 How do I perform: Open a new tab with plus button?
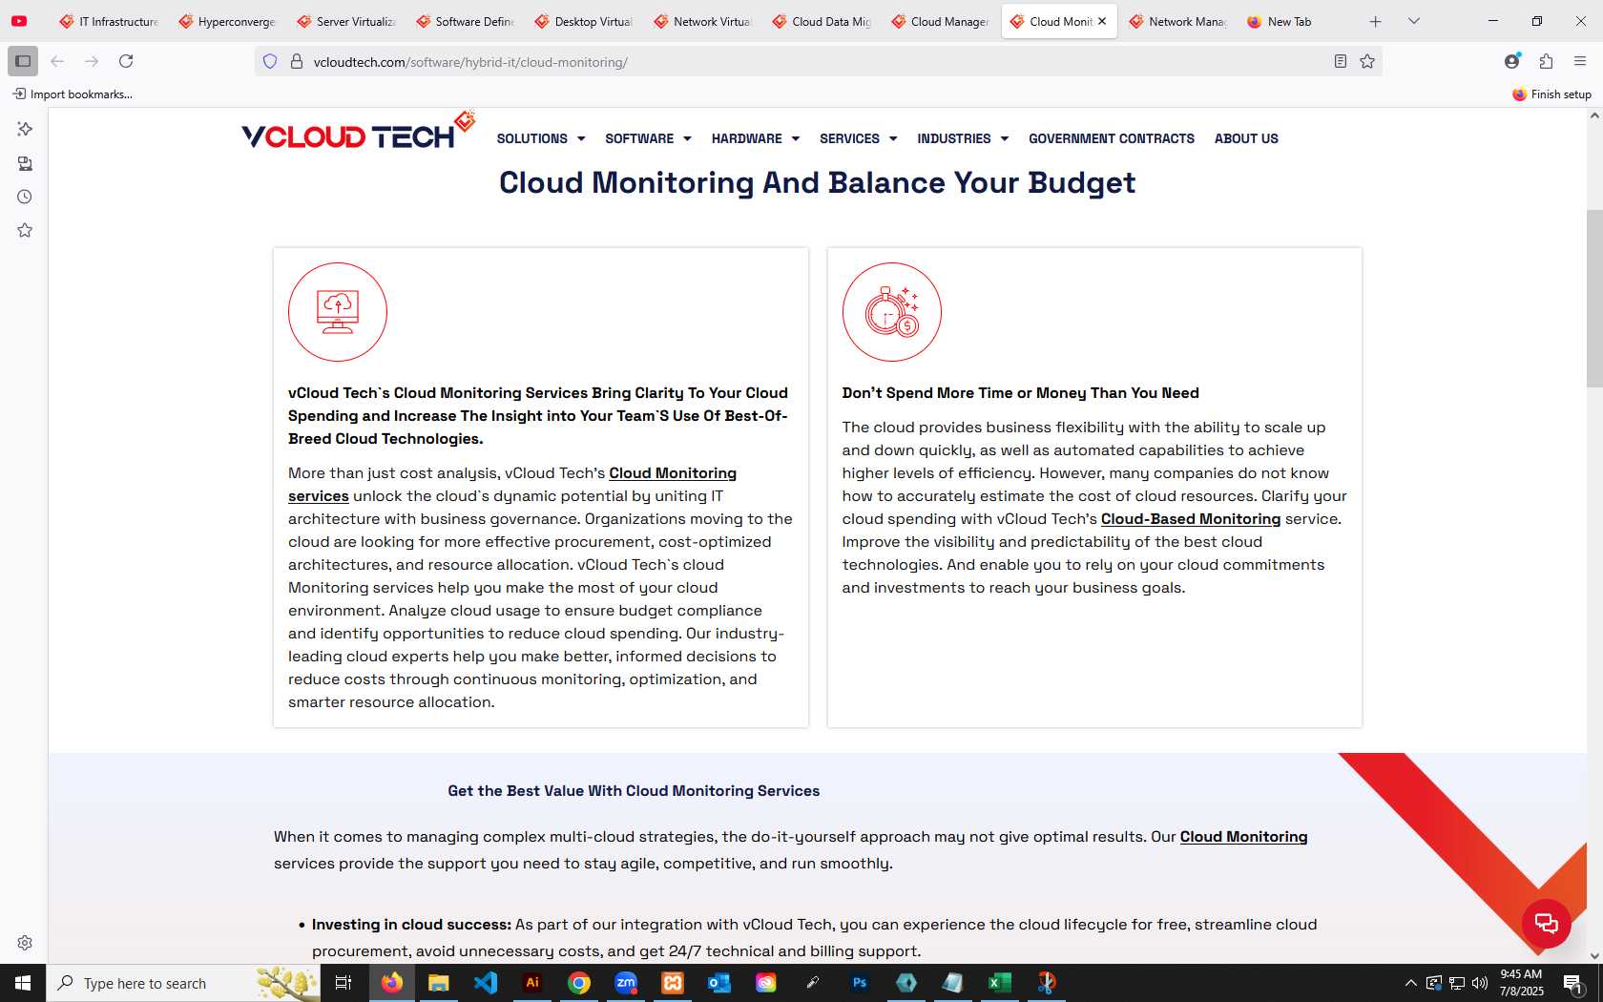tap(1375, 21)
